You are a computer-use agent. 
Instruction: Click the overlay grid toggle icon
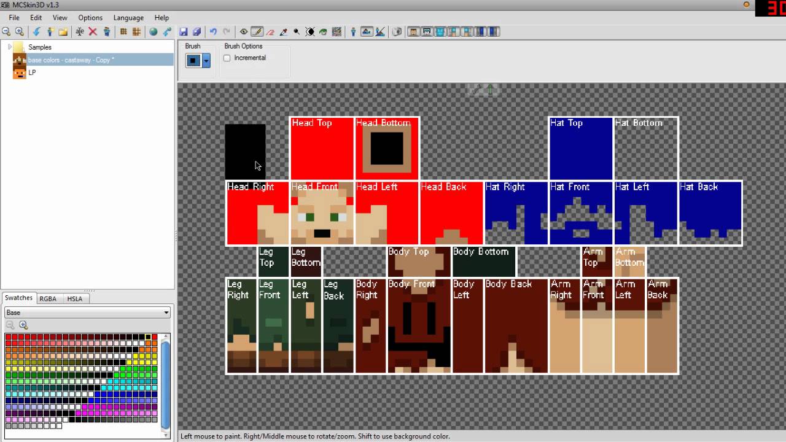click(136, 32)
